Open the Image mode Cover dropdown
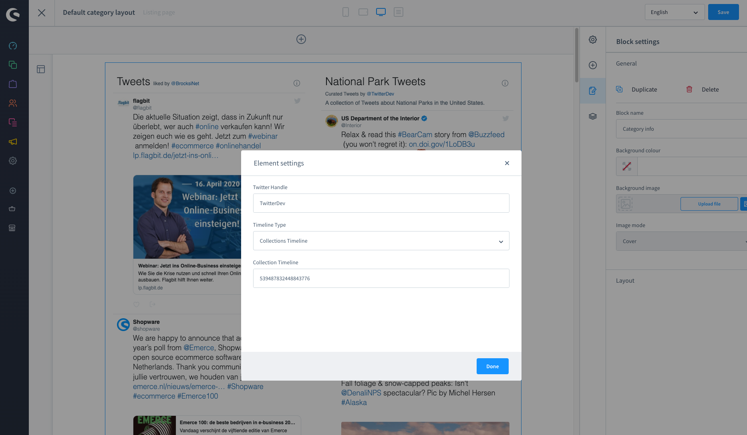This screenshot has height=435, width=747. pyautogui.click(x=681, y=241)
